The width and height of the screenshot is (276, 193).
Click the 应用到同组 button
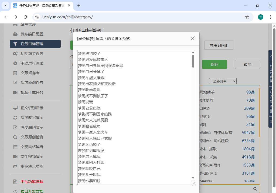[x=219, y=45]
